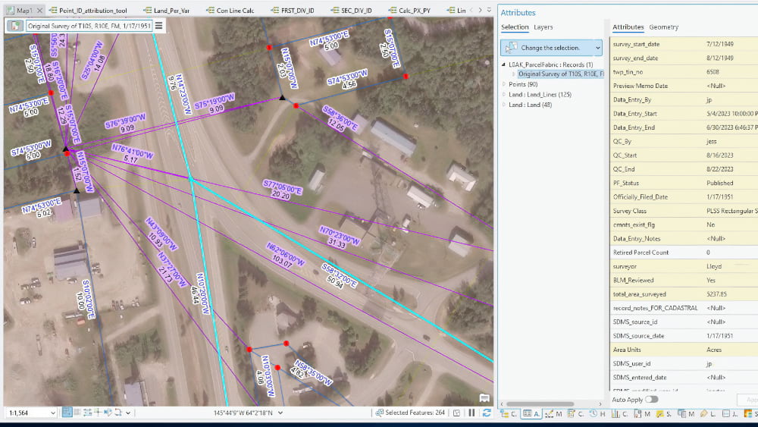Click the active record name field
Screen dimensions: 758x427
89,26
